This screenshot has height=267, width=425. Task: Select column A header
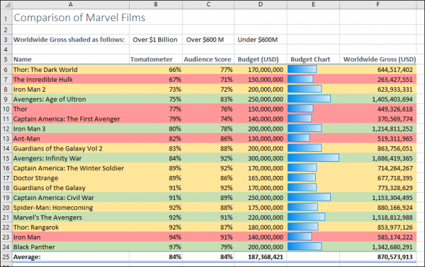(70, 4)
